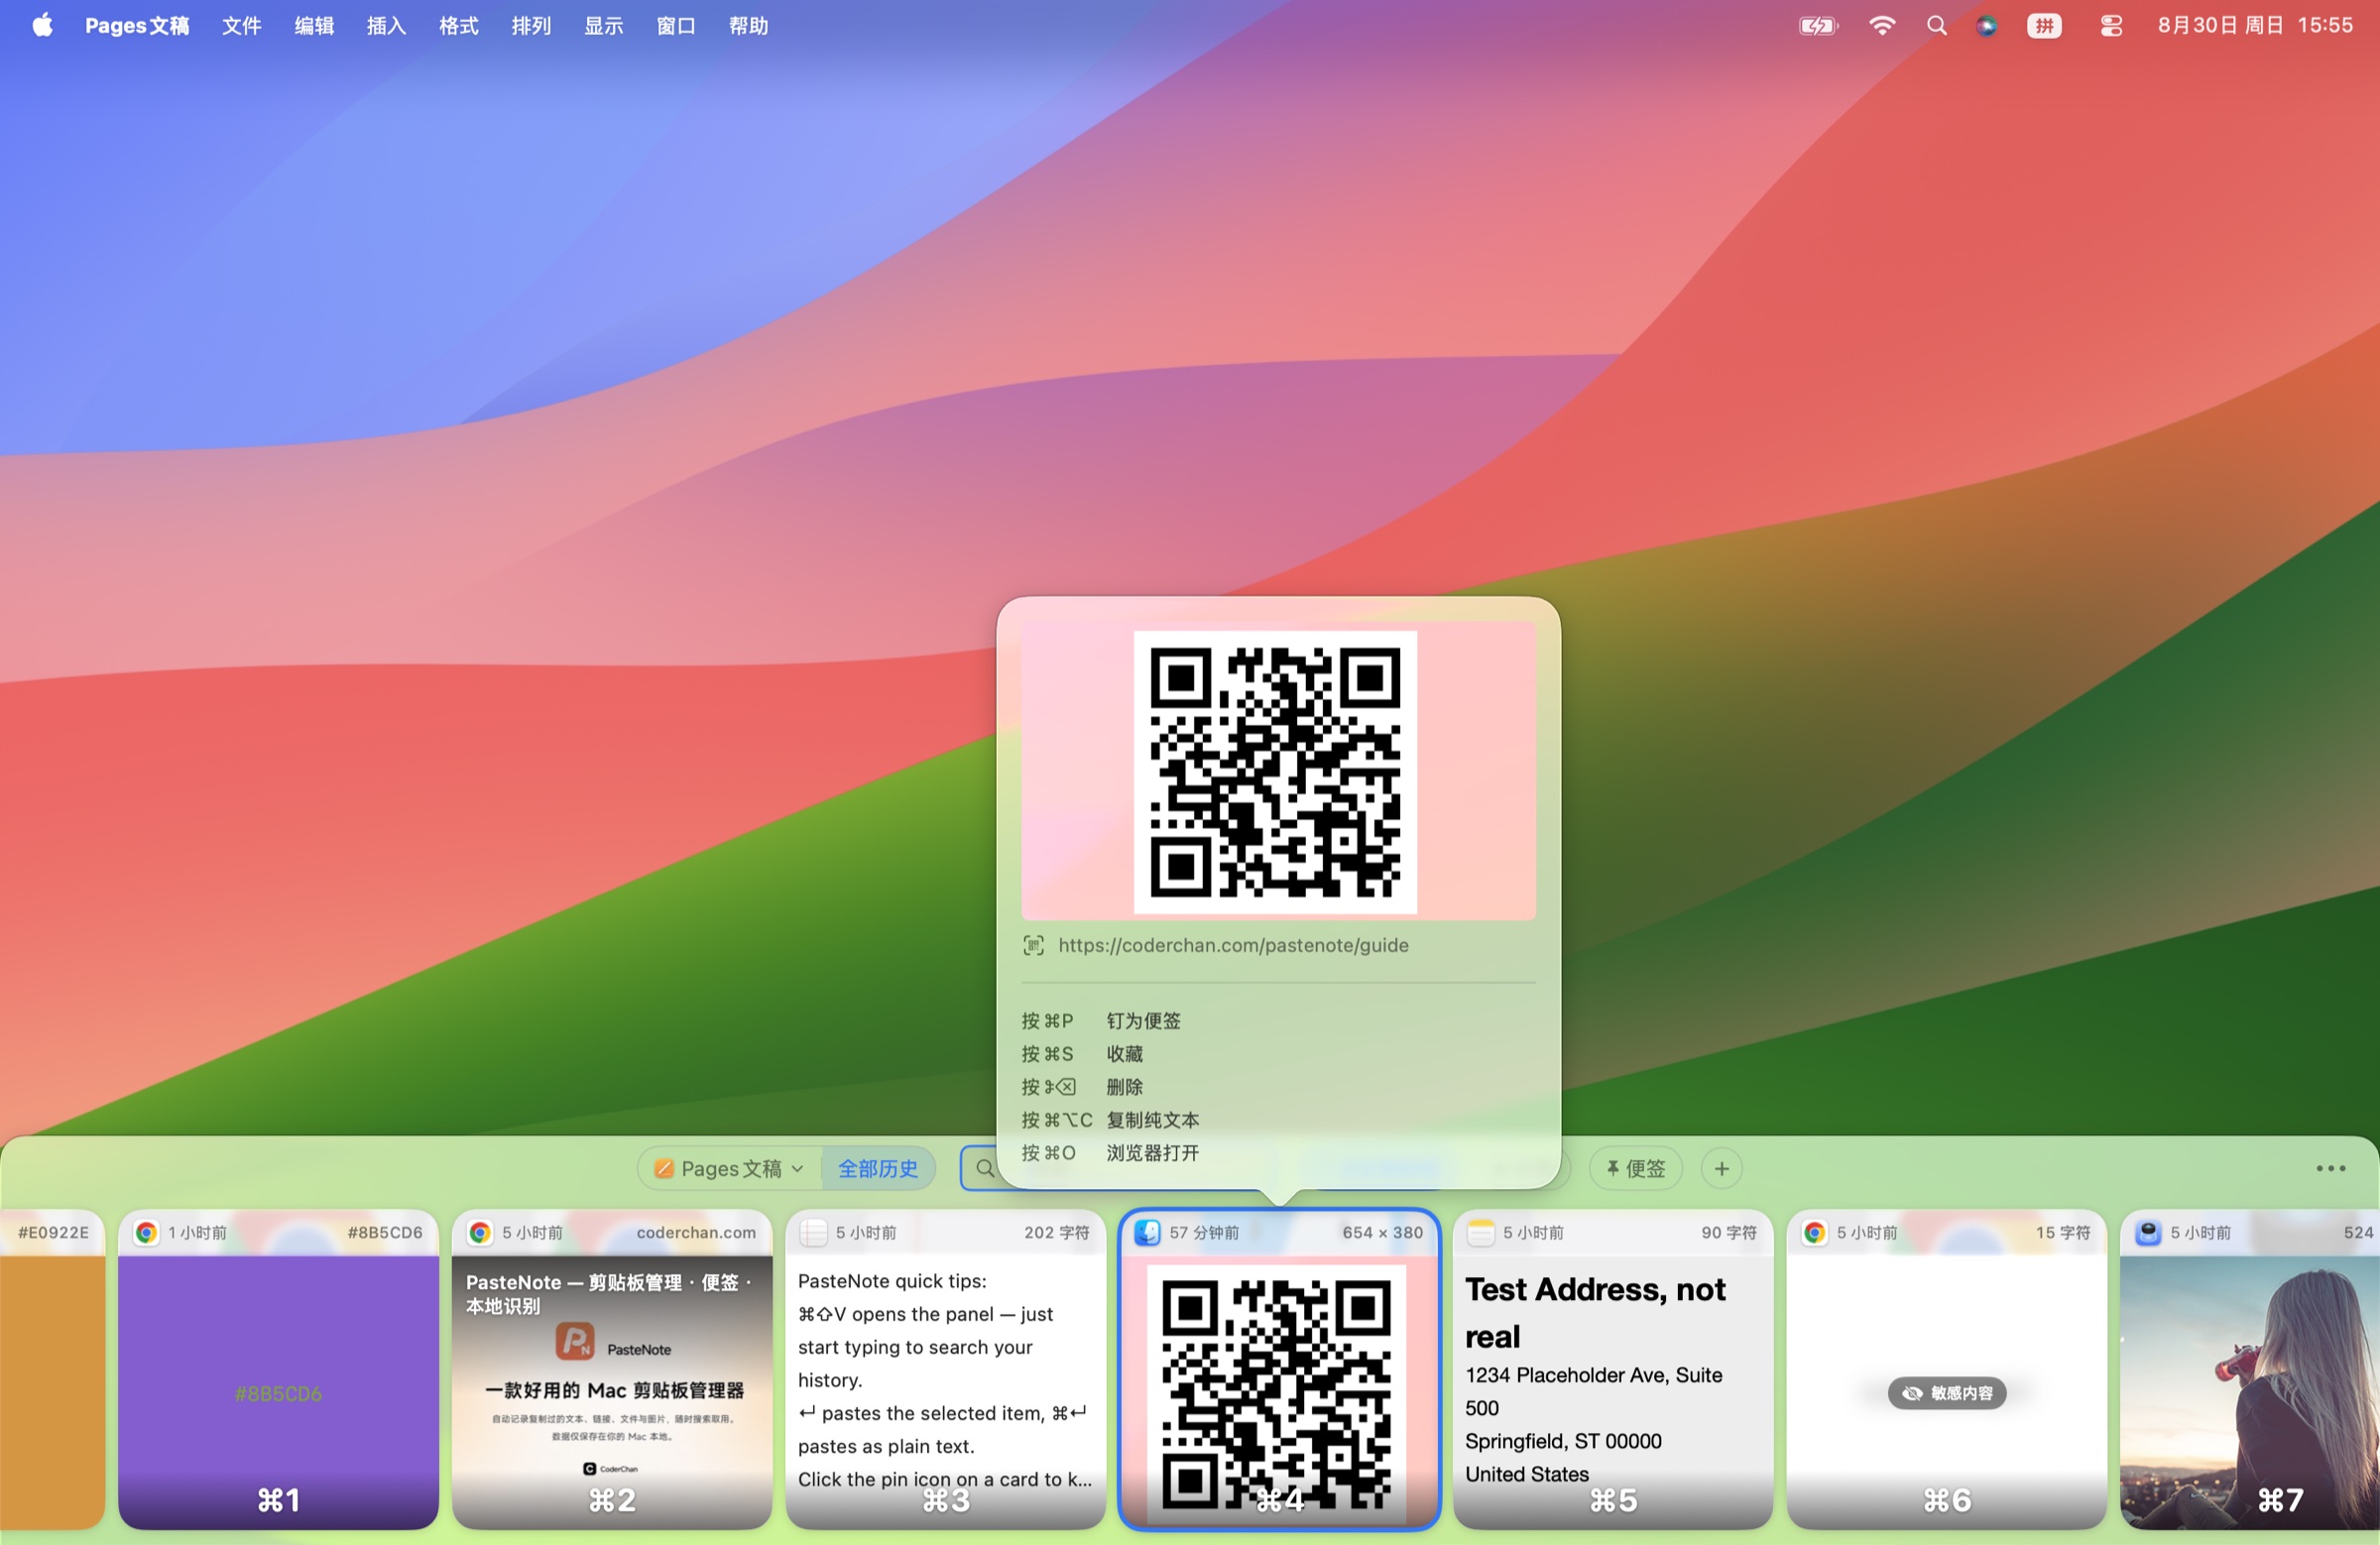Image resolution: width=2380 pixels, height=1545 pixels.
Task: Open the coderchan.com/pastenote/guide link in the preview
Action: [1233, 945]
